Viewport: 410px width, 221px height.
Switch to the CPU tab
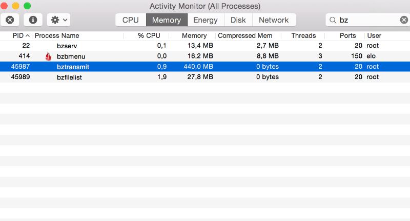click(x=131, y=20)
